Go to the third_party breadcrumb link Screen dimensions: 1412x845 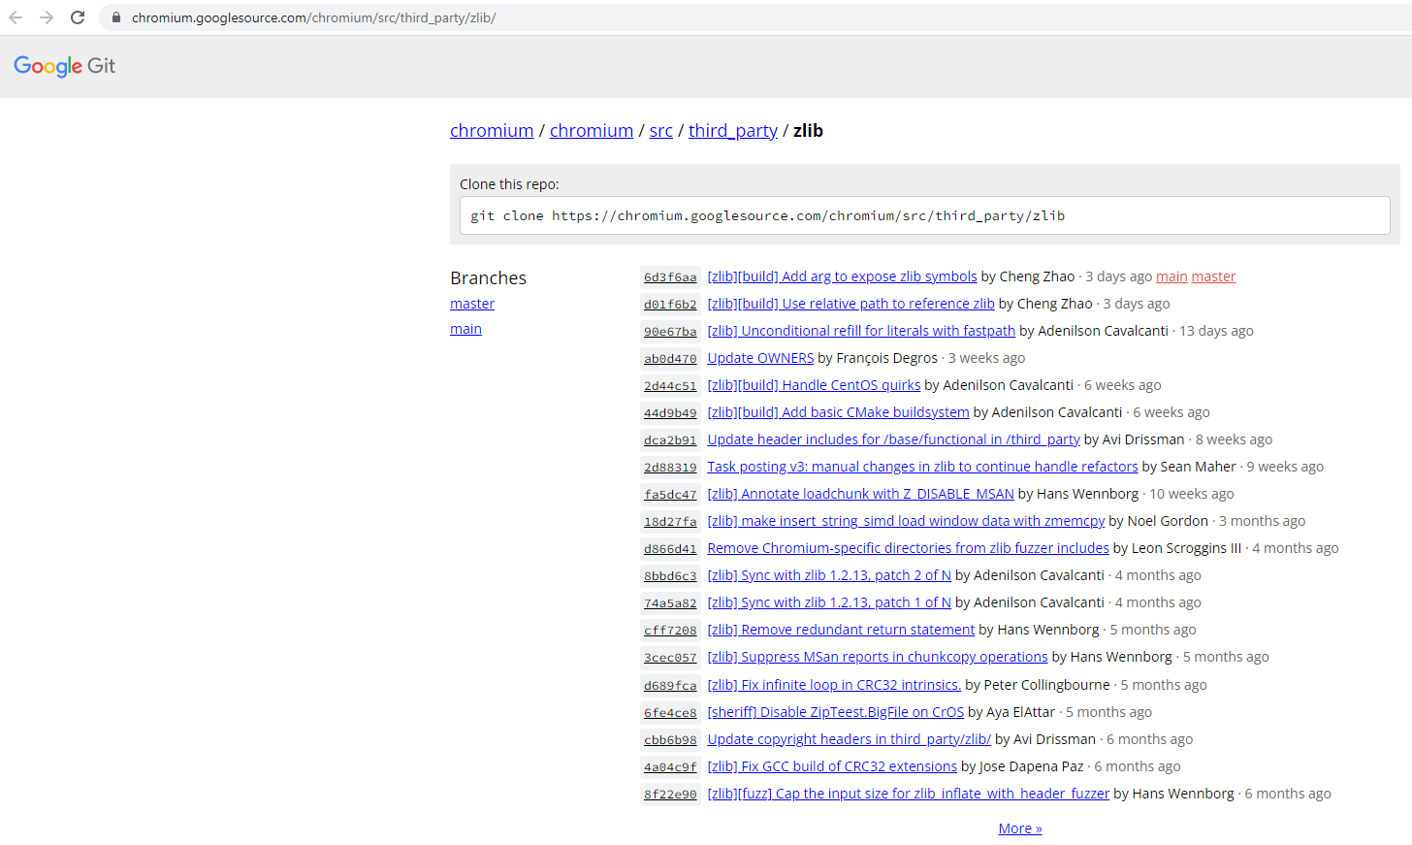[x=733, y=130]
